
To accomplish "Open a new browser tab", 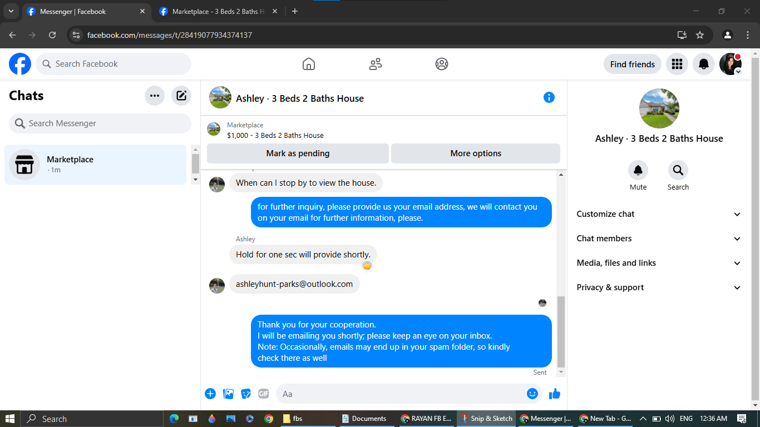I will click(295, 11).
